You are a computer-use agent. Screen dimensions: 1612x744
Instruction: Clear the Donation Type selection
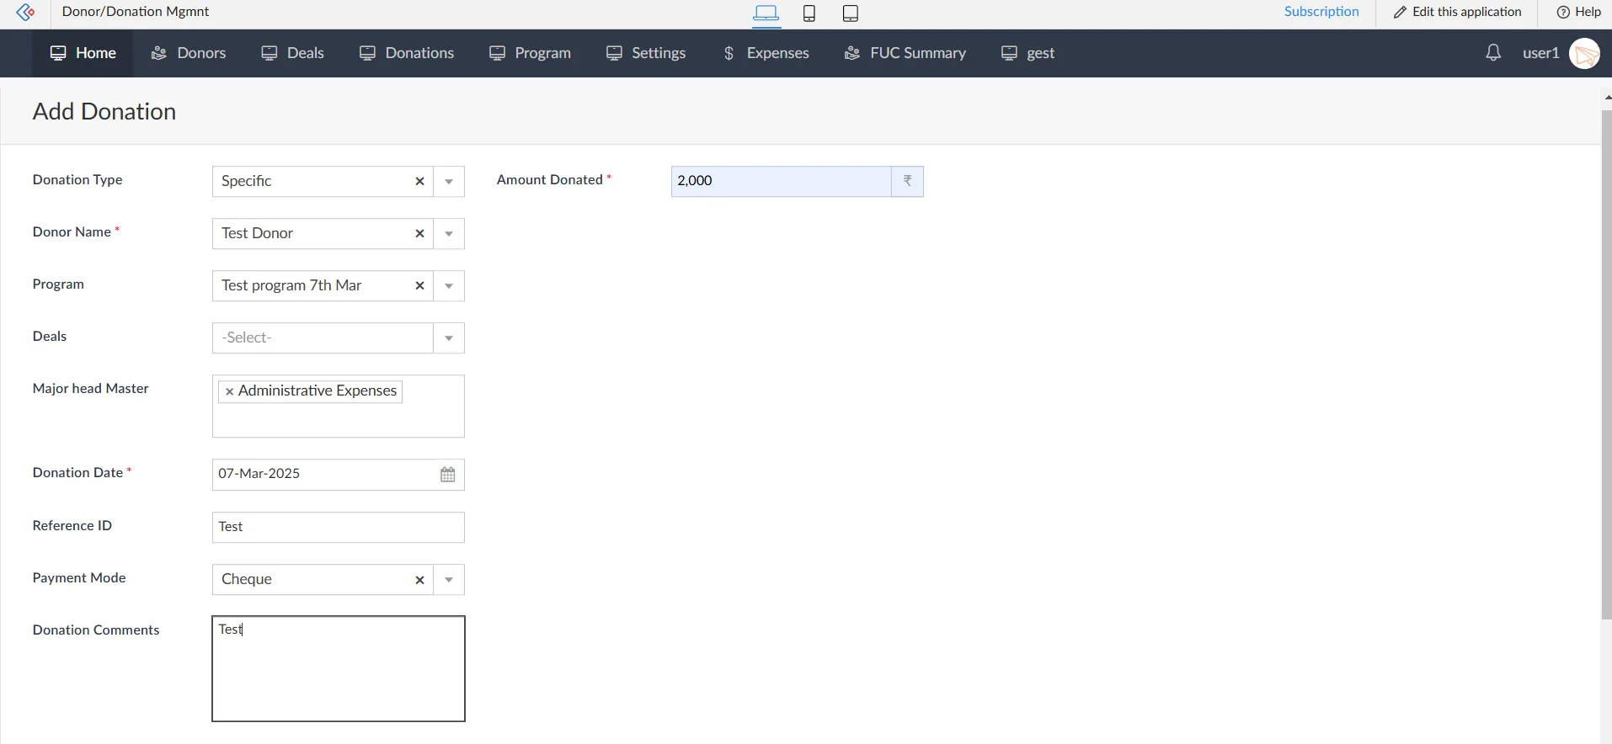pos(419,182)
